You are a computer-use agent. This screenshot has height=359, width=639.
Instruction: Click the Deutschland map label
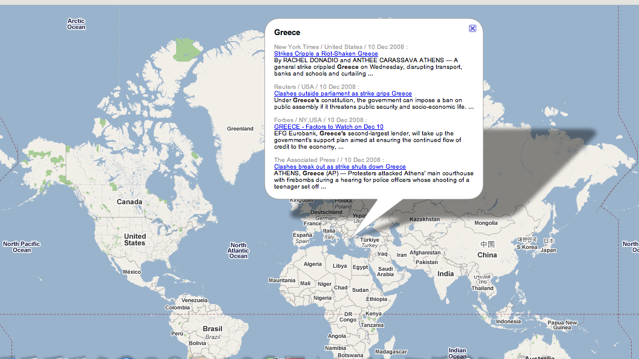(x=326, y=212)
